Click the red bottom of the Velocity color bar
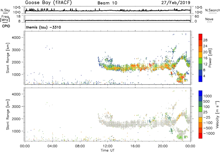 200,136
